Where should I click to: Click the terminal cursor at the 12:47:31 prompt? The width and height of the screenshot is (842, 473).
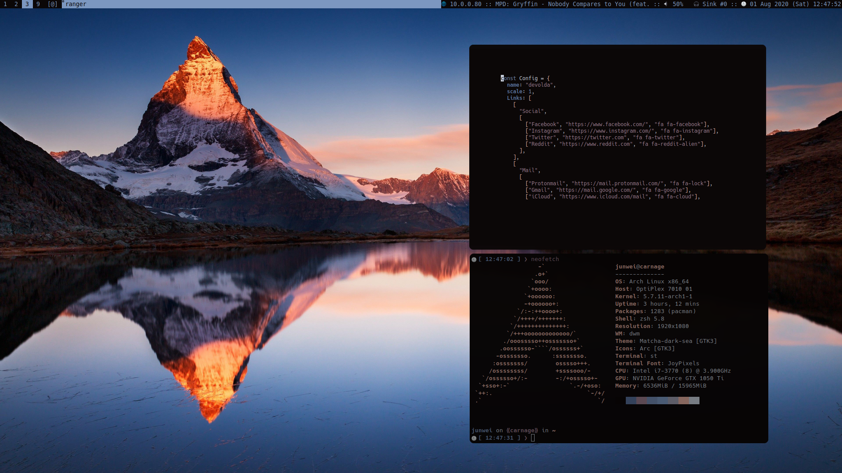click(533, 438)
